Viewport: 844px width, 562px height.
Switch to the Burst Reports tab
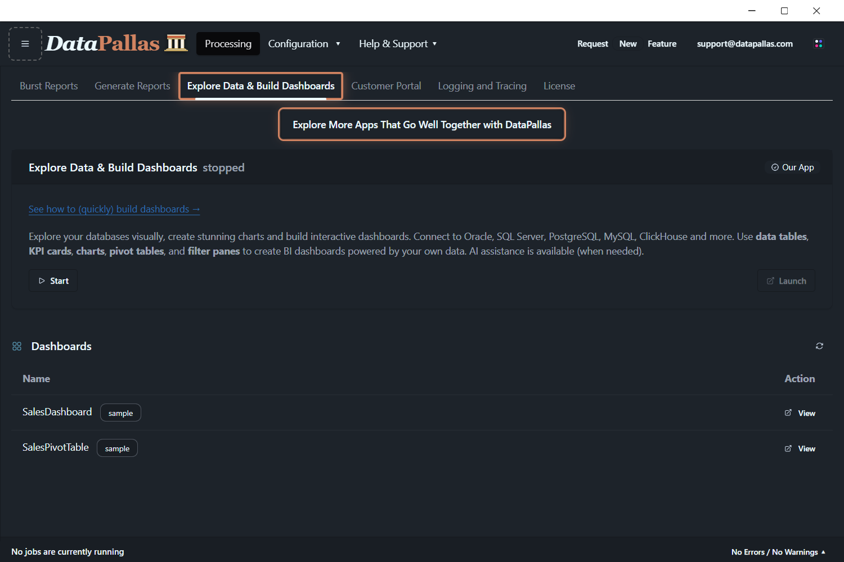(49, 86)
